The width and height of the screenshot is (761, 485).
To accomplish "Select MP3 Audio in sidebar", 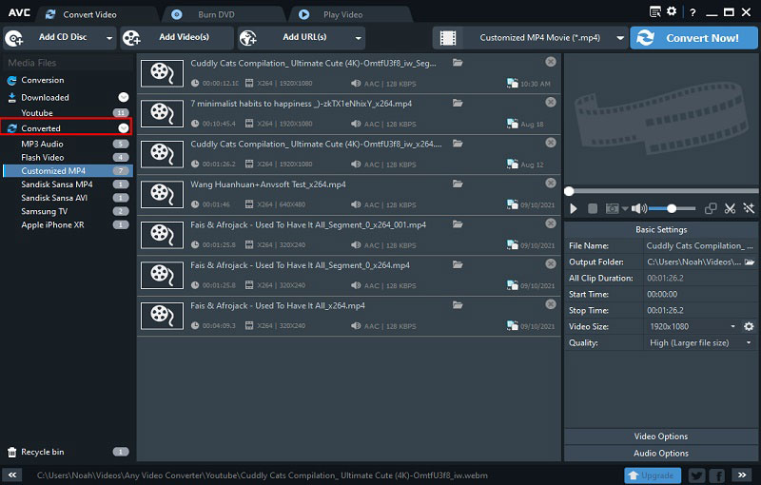I will pos(42,144).
